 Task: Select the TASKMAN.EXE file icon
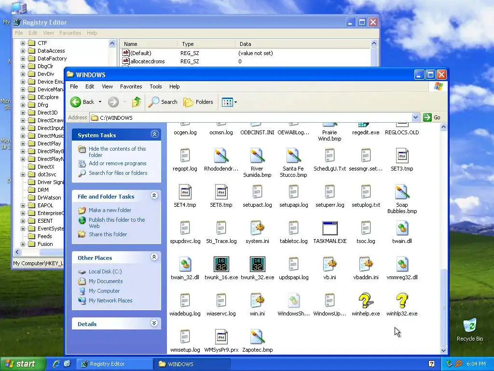tap(330, 228)
